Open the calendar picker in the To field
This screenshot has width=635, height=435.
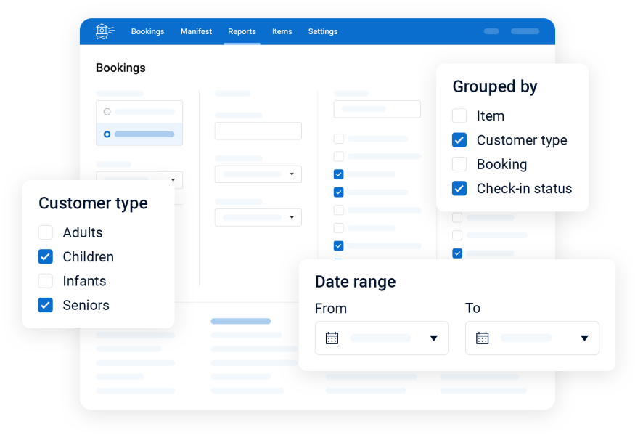click(483, 338)
